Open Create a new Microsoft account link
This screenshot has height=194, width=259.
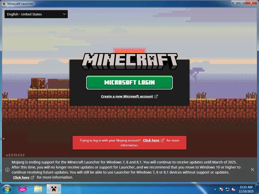pos(127,96)
